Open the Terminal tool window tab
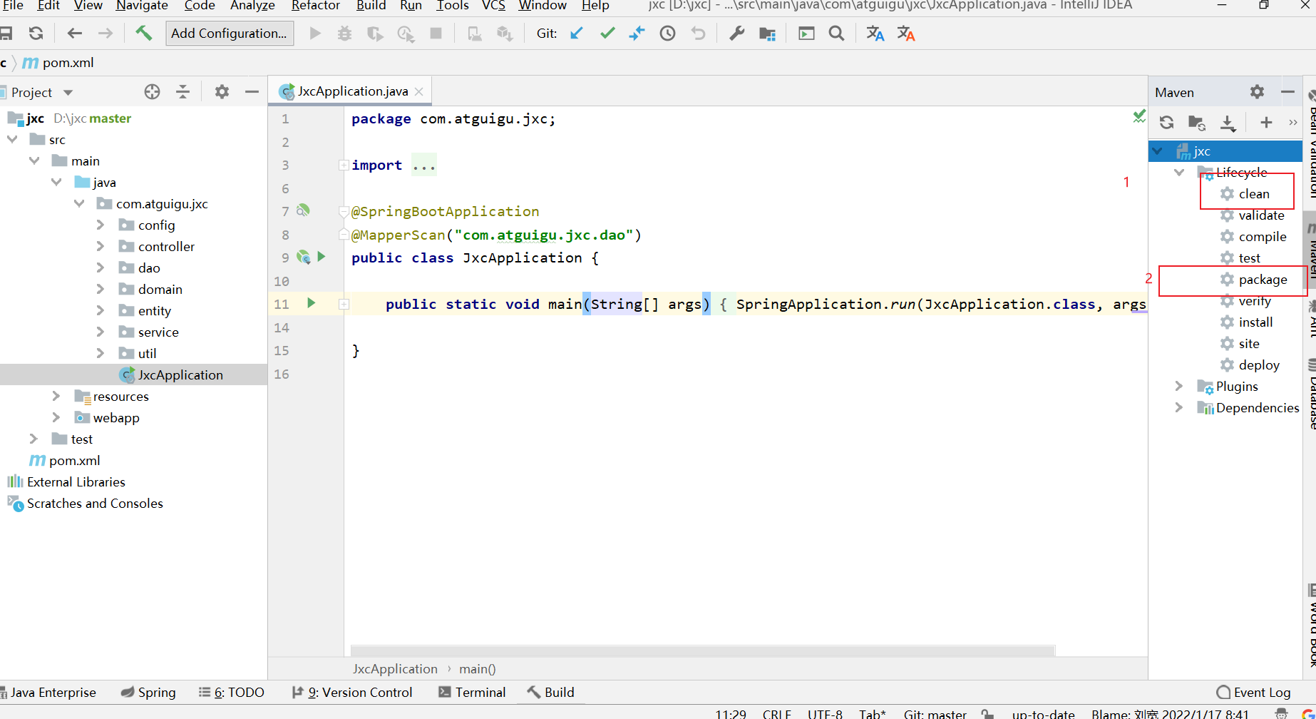 [472, 692]
